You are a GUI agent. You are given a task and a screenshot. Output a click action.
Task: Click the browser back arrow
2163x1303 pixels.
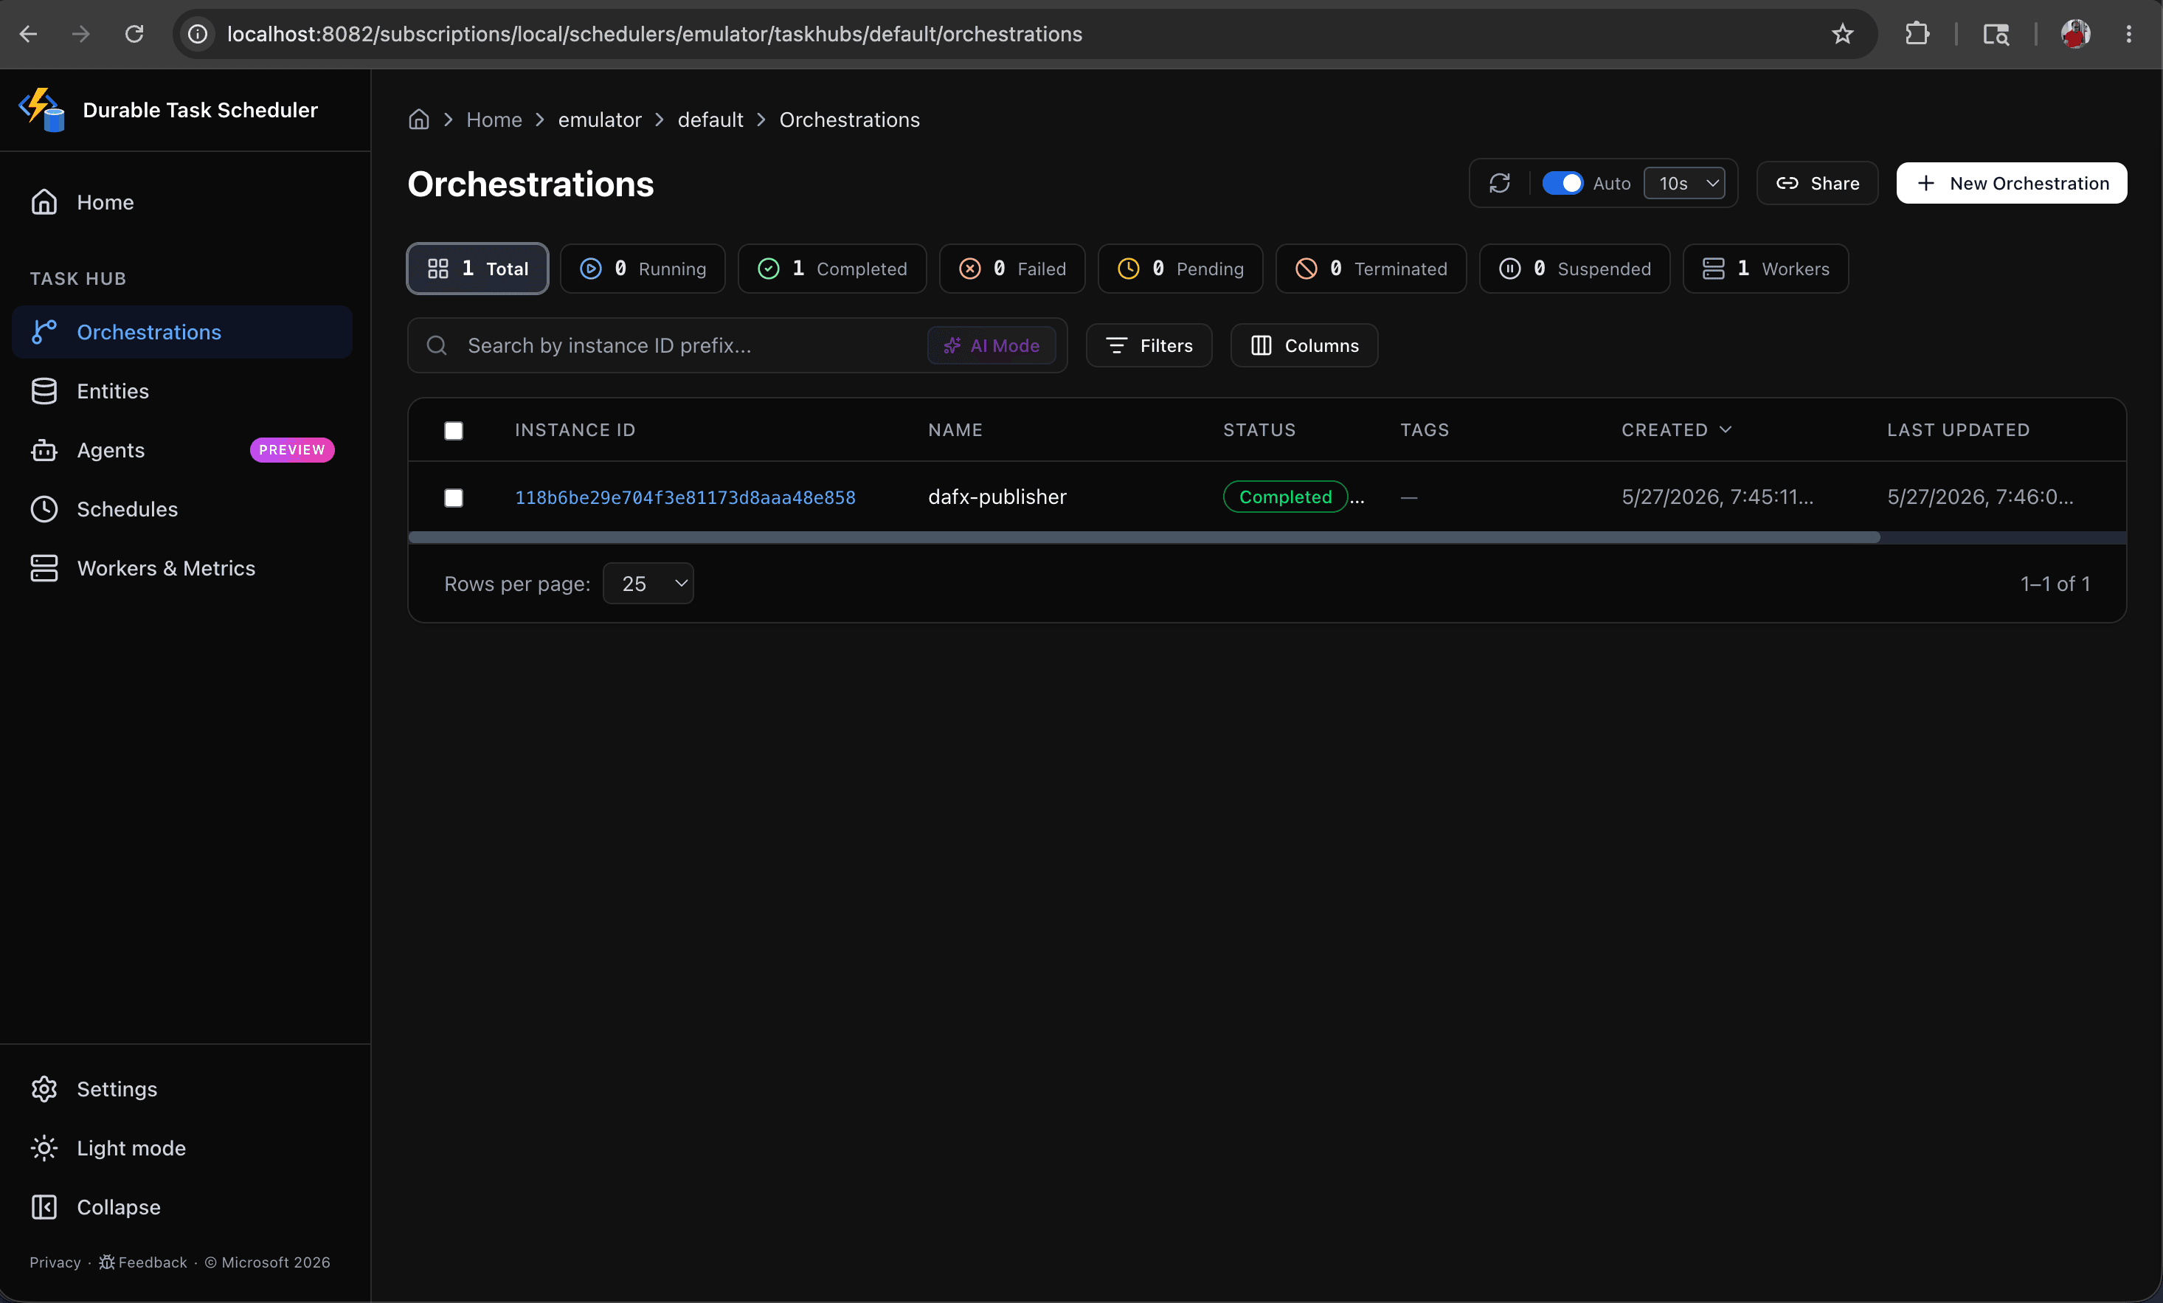[29, 34]
